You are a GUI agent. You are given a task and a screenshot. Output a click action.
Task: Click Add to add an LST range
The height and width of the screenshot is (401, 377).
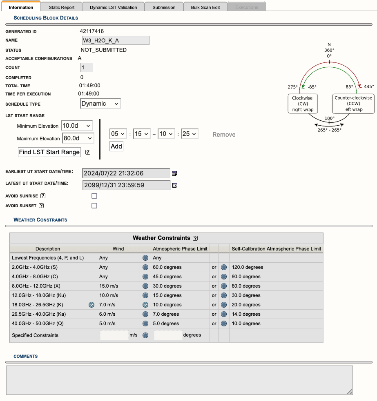pos(116,146)
